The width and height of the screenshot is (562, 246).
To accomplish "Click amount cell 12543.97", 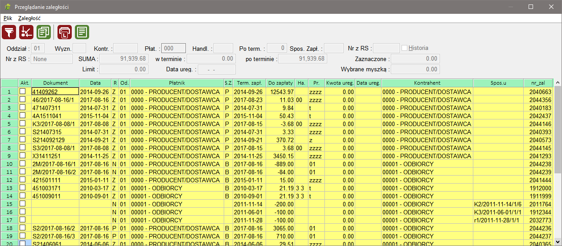I will [280, 91].
